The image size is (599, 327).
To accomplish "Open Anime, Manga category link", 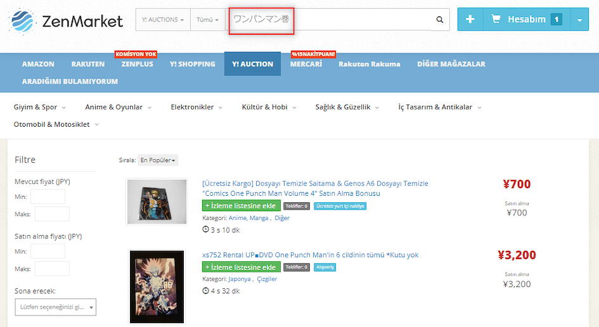I will point(248,218).
